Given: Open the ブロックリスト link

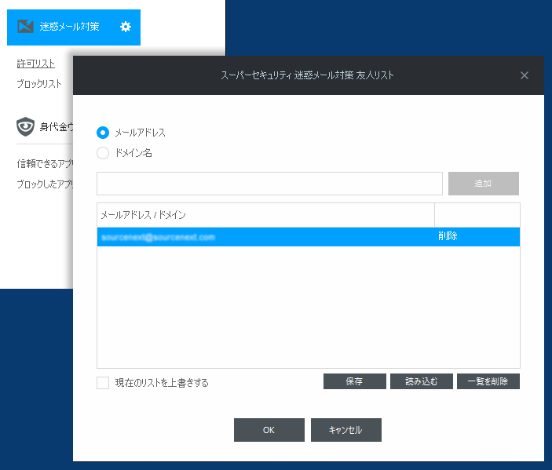Looking at the screenshot, I should coord(39,84).
